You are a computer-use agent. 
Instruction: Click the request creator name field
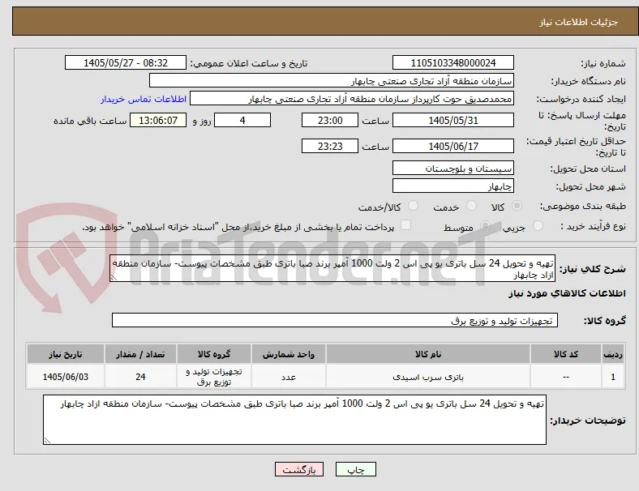[352, 99]
